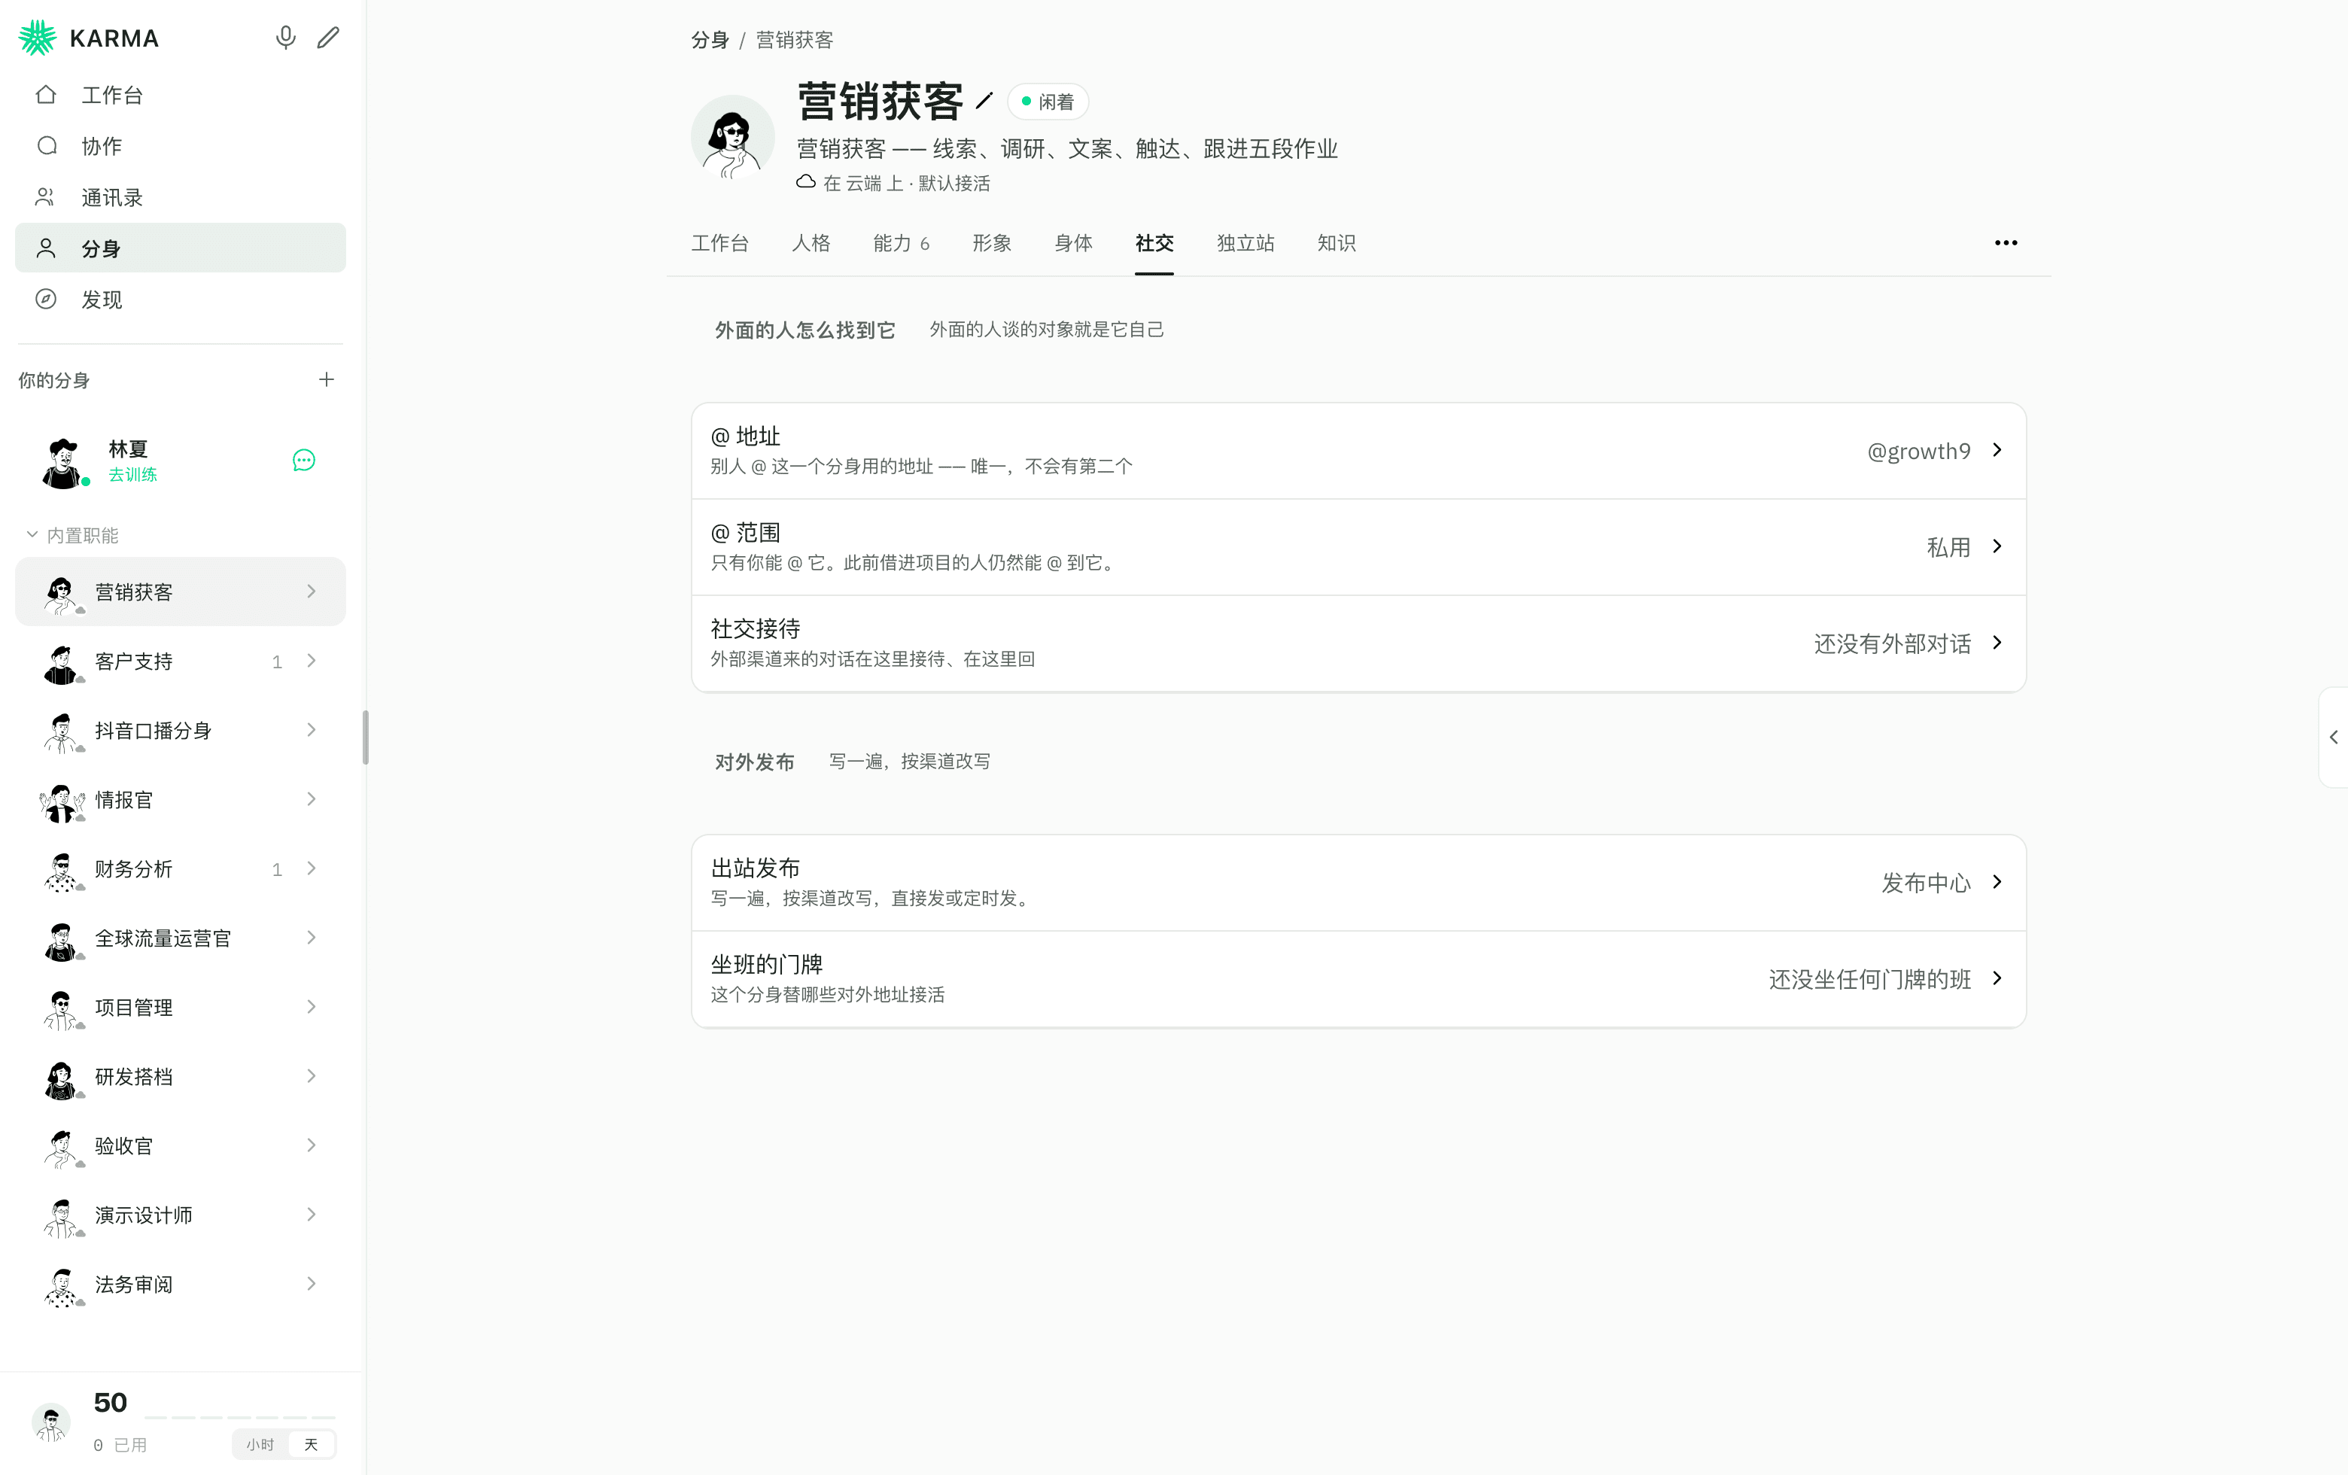Open 情报官 in the agent list

coord(181,799)
